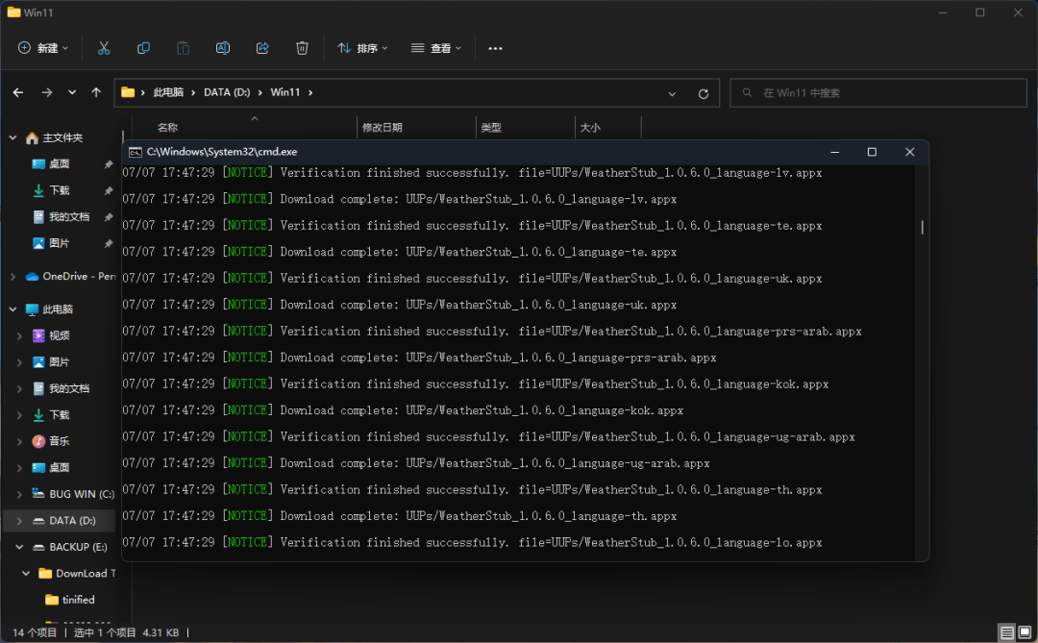Open the 排序 (Sort) dropdown menu
This screenshot has width=1038, height=643.
(362, 48)
